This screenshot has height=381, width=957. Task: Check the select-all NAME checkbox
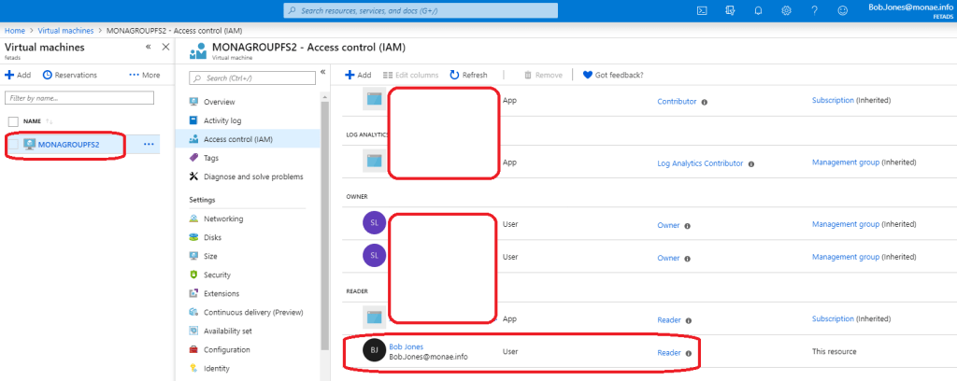click(x=13, y=121)
